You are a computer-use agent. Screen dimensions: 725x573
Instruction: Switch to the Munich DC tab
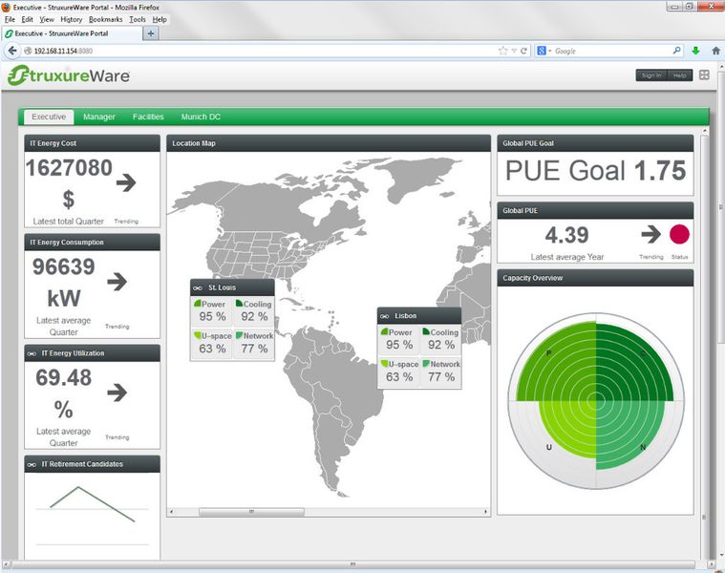pyautogui.click(x=201, y=117)
